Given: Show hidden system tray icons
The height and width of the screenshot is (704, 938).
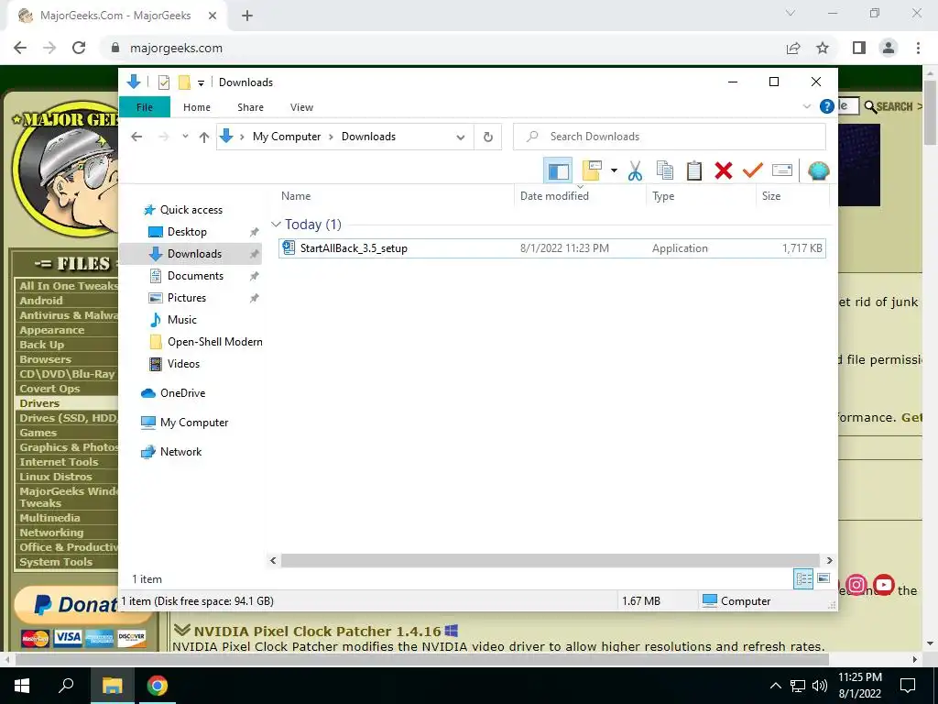Looking at the screenshot, I should [775, 686].
